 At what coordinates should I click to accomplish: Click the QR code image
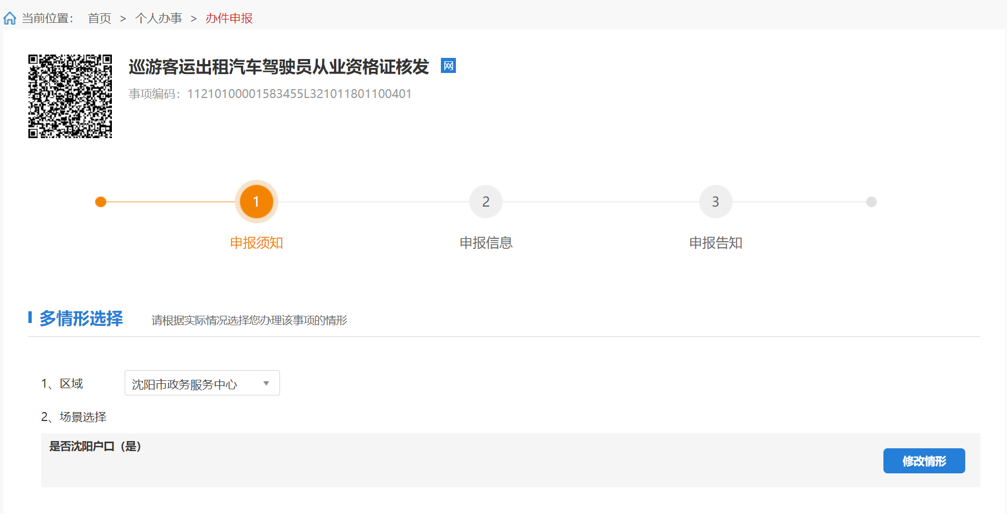coord(70,96)
